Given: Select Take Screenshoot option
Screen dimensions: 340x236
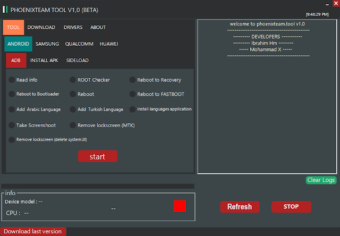Looking at the screenshot, I should 32,125.
